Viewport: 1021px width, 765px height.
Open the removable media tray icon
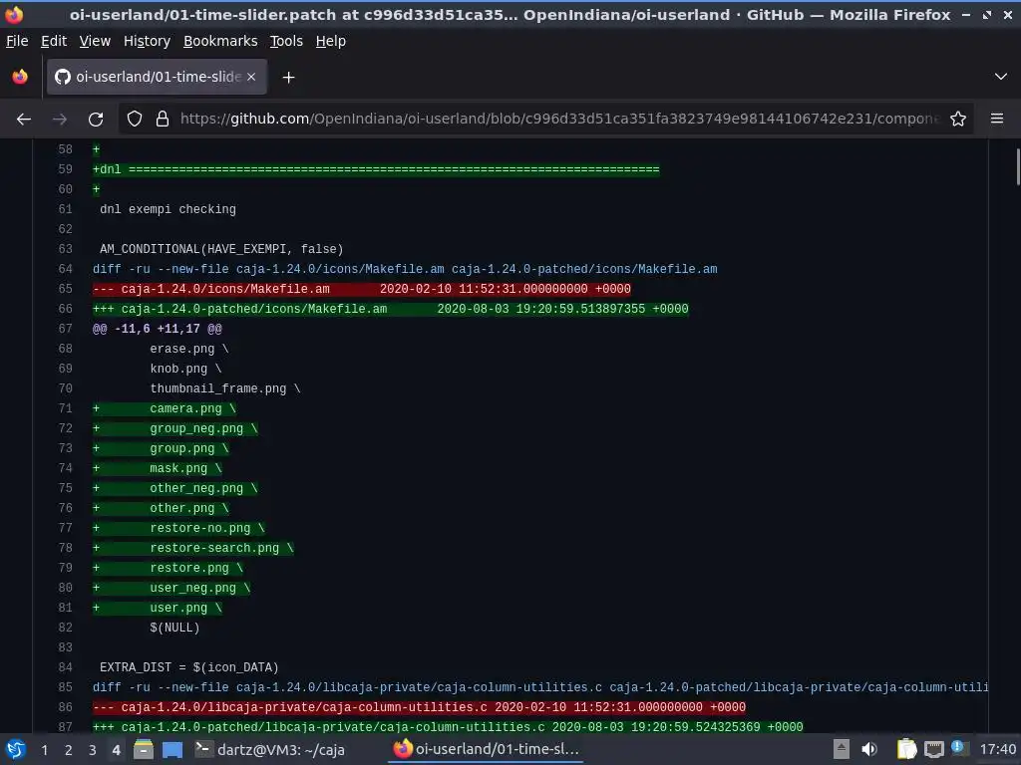842,749
